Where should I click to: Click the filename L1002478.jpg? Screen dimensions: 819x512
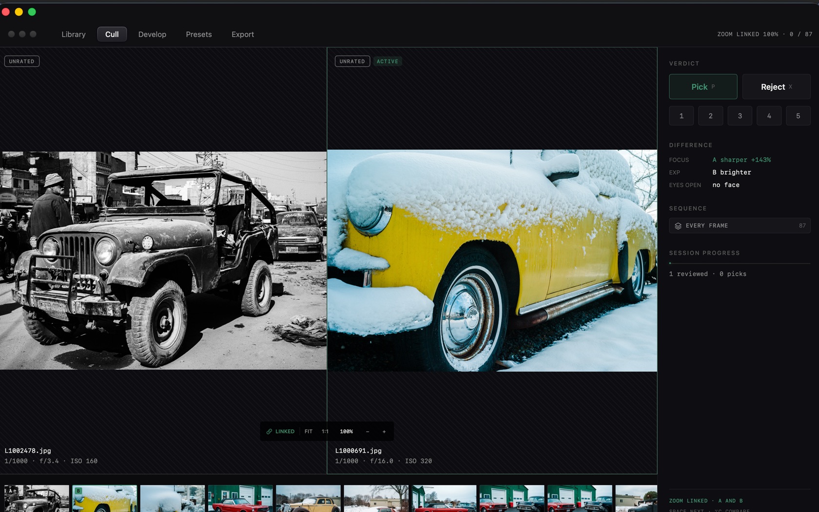[28, 451]
